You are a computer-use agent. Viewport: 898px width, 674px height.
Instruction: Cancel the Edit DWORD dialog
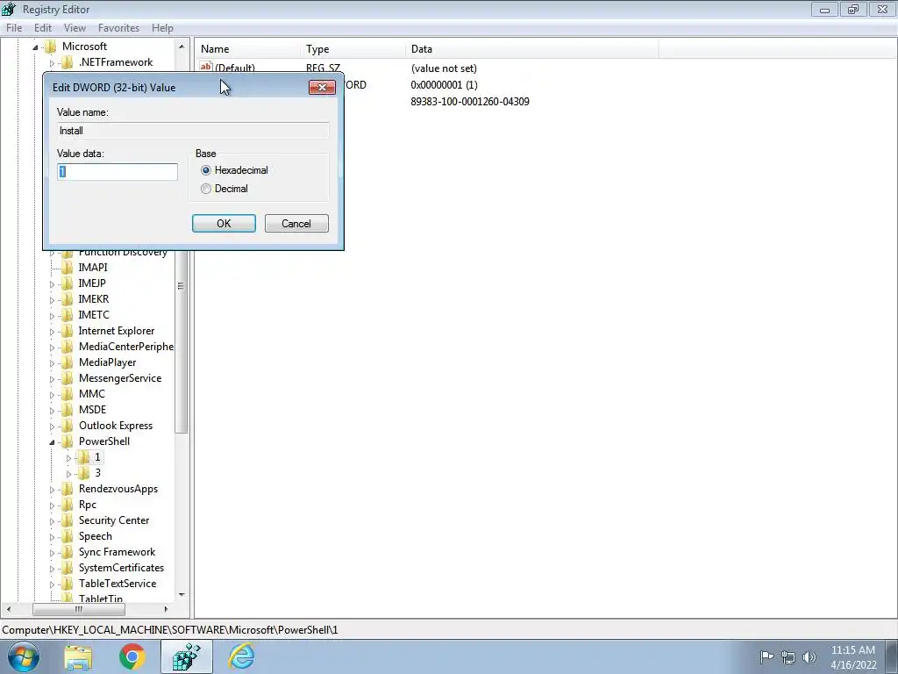[296, 224]
